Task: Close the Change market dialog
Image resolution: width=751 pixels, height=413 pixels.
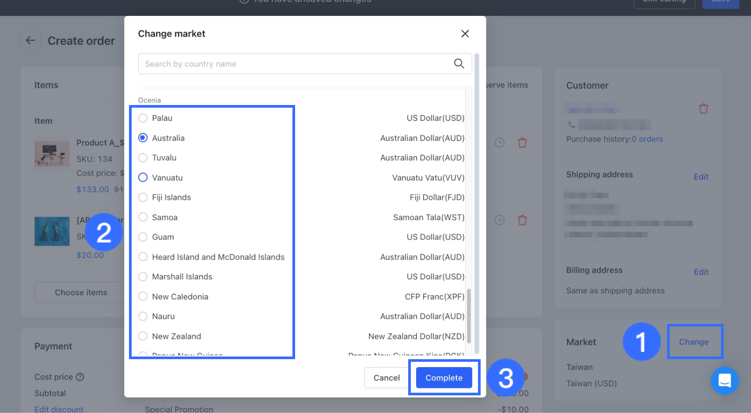Action: (x=465, y=34)
